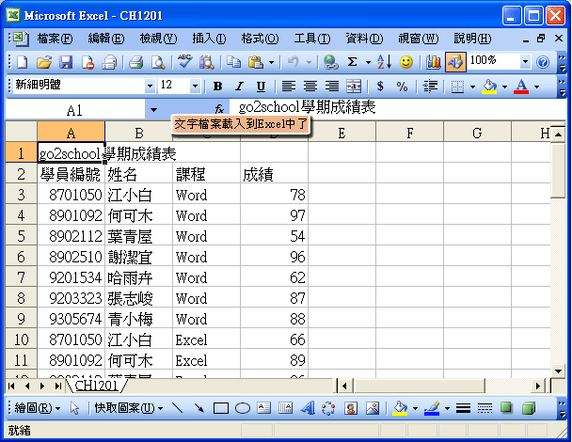Click column E header
The width and height of the screenshot is (572, 442).
click(342, 133)
